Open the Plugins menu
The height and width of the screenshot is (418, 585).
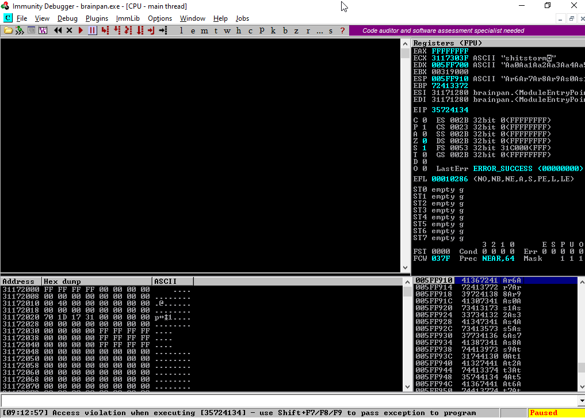(97, 18)
